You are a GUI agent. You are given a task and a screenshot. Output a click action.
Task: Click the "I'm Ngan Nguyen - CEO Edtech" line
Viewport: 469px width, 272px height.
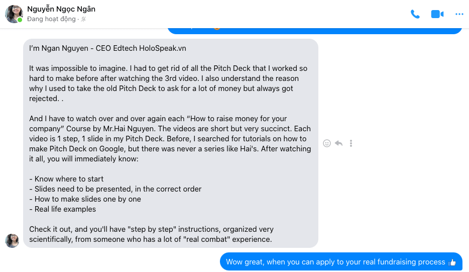click(107, 48)
